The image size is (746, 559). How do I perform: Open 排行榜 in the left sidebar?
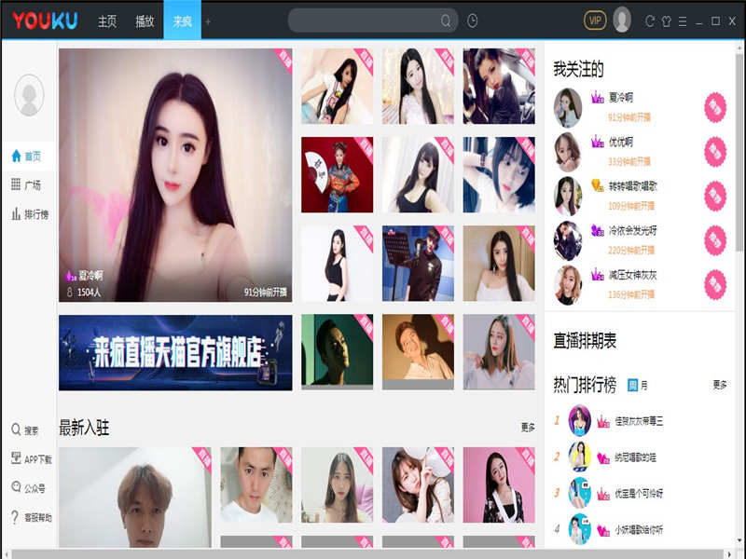(x=29, y=214)
